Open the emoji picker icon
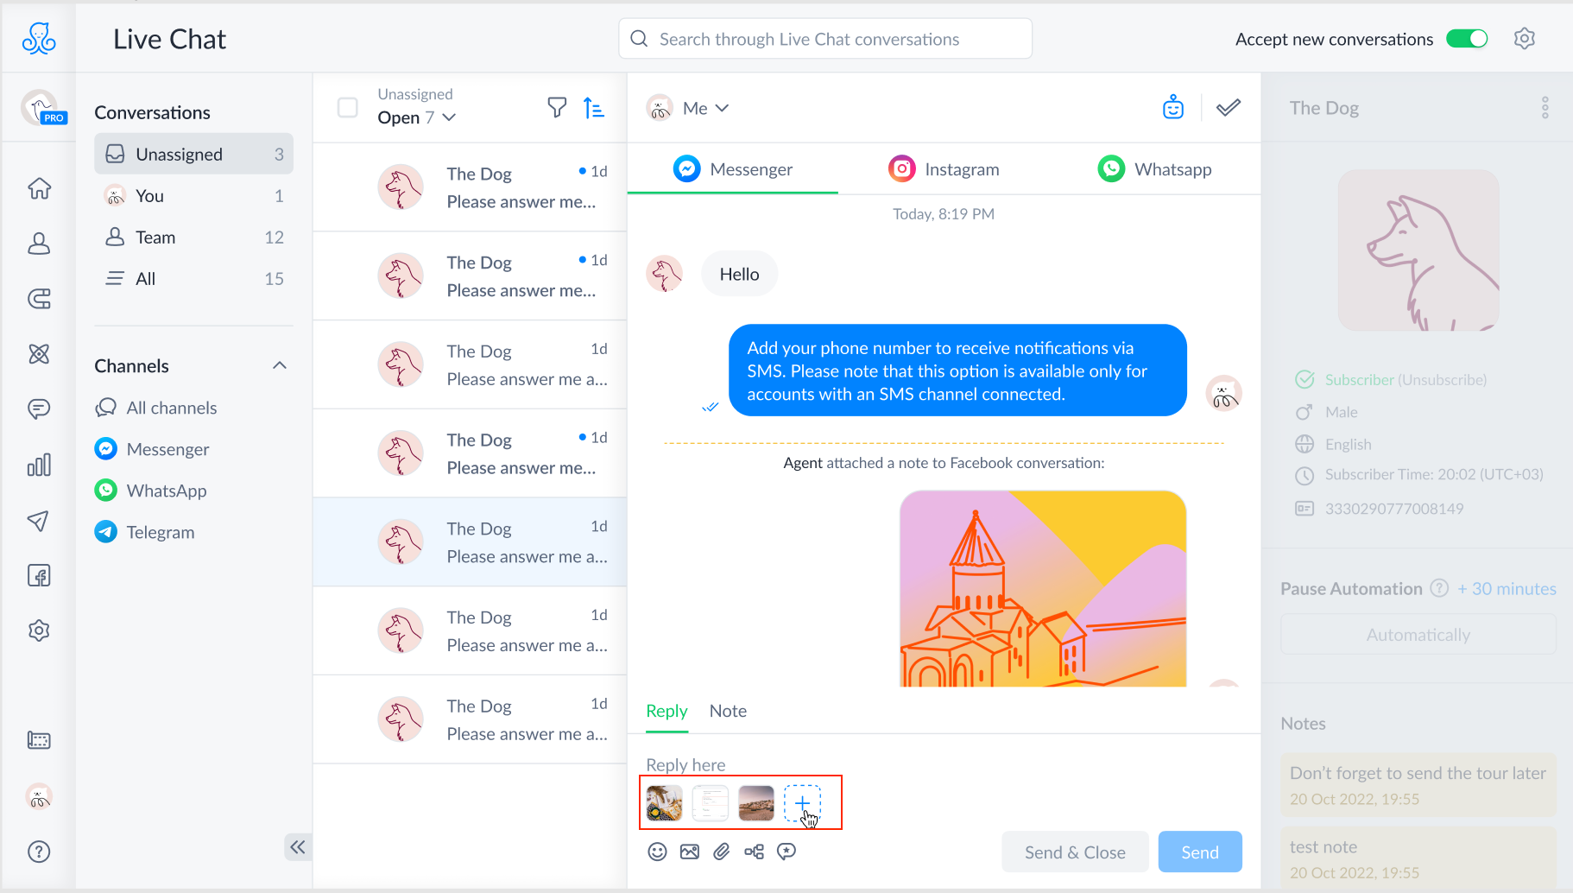The image size is (1573, 893). click(x=657, y=852)
